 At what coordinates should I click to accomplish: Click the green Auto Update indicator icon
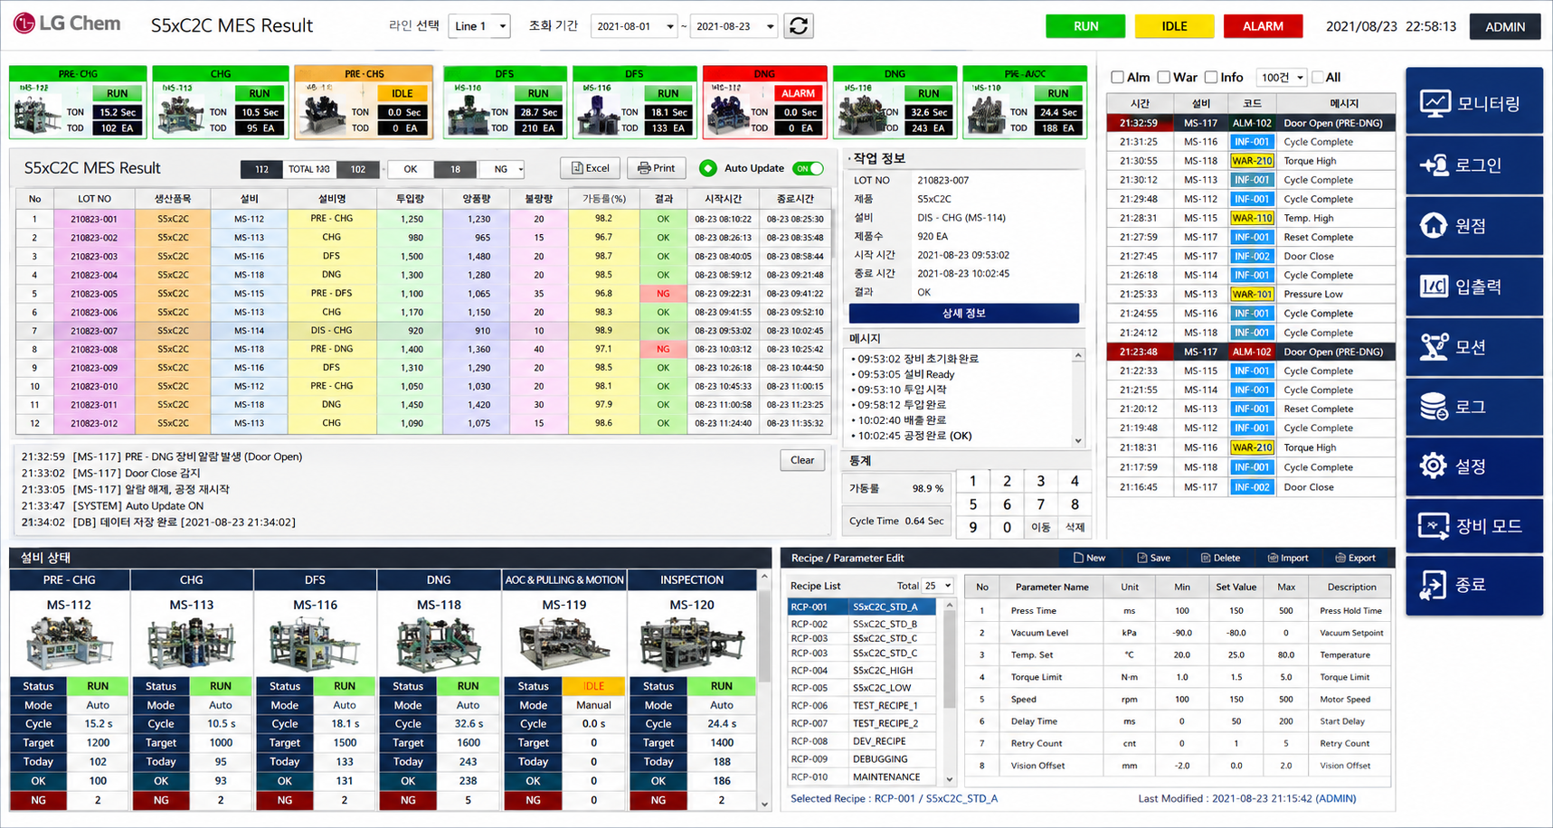coord(708,168)
